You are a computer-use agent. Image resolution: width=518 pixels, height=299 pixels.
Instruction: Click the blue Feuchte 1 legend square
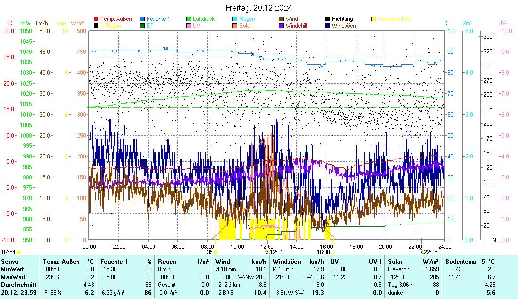[x=143, y=19]
